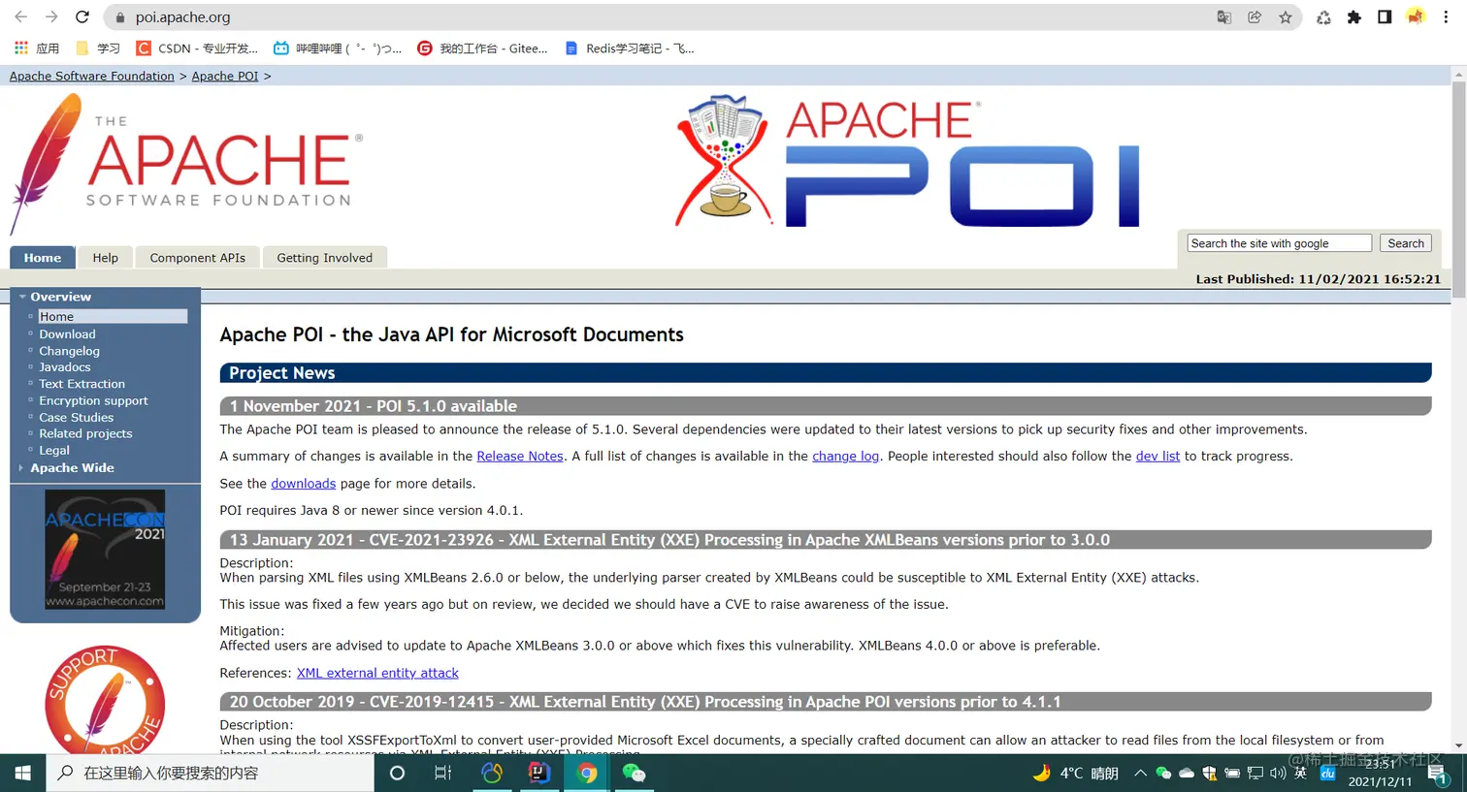Open the Google Translate page icon
The width and height of the screenshot is (1467, 792).
coord(1224,17)
